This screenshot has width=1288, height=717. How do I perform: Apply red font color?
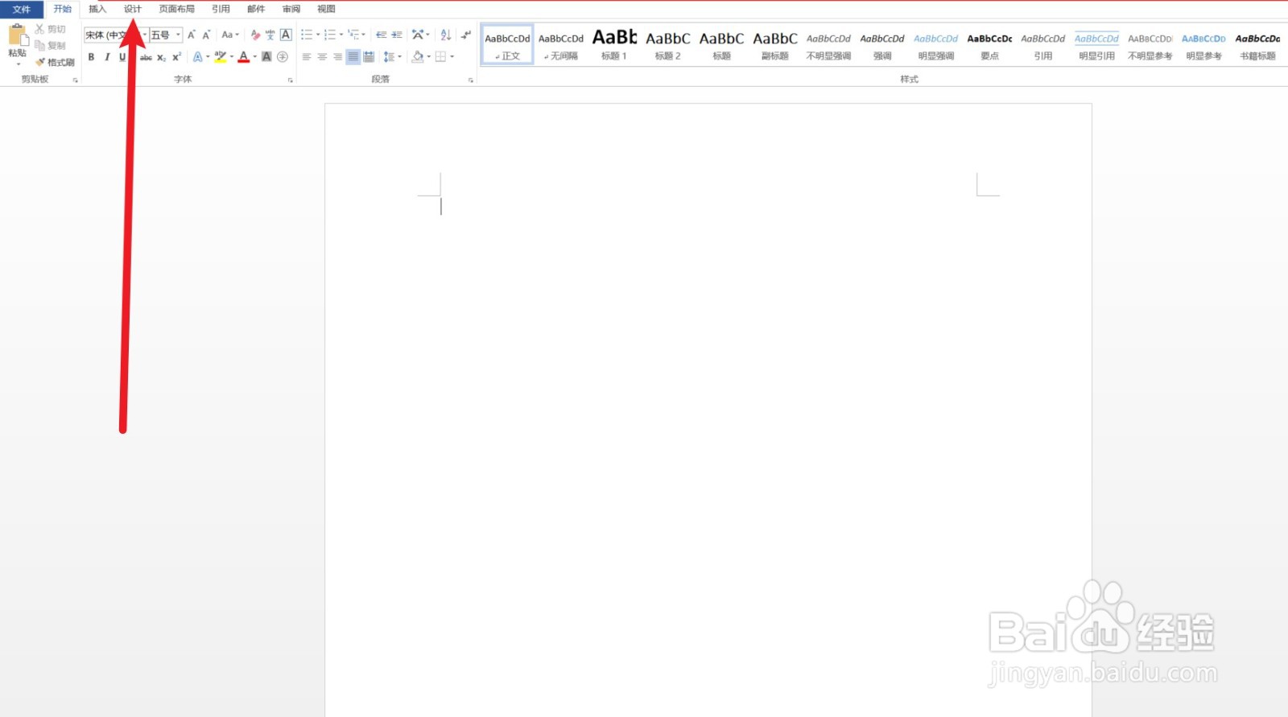[244, 56]
